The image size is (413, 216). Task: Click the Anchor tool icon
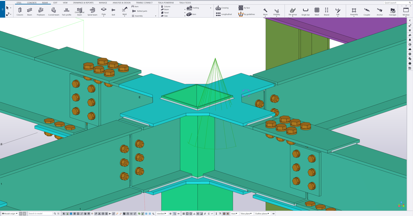pyautogui.click(x=379, y=11)
